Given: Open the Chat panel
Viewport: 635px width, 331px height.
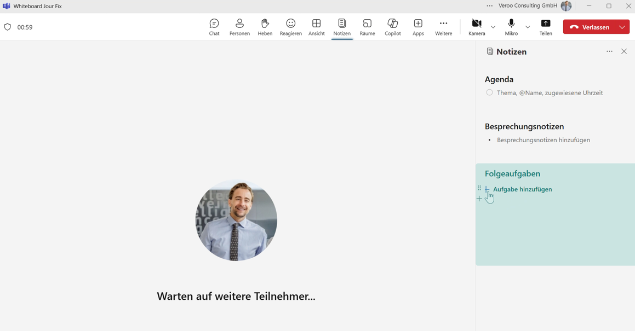Looking at the screenshot, I should (214, 27).
